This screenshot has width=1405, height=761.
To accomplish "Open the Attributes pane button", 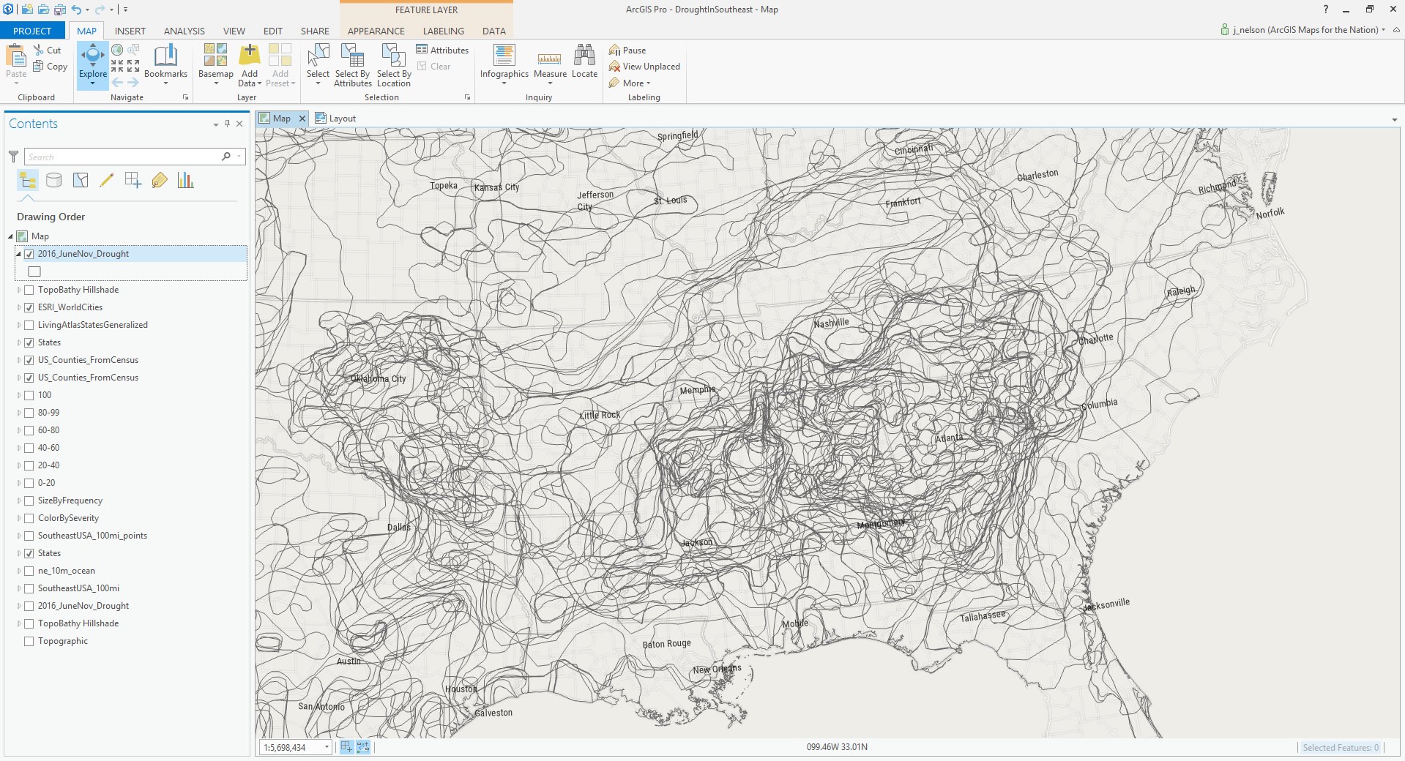I will tap(442, 50).
